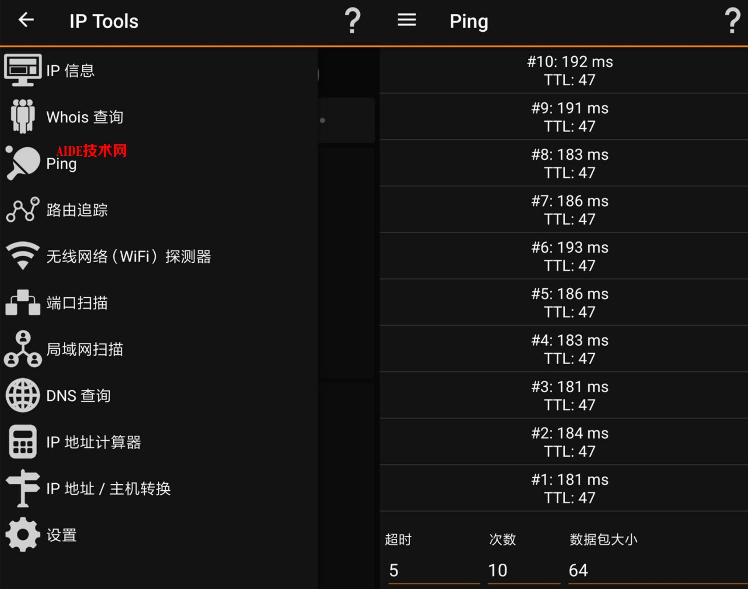Click the Whois 查询 people icon
The height and width of the screenshot is (589, 748).
point(23,117)
